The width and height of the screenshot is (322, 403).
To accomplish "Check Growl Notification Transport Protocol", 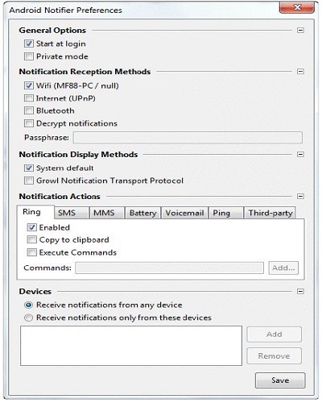I will pyautogui.click(x=29, y=181).
